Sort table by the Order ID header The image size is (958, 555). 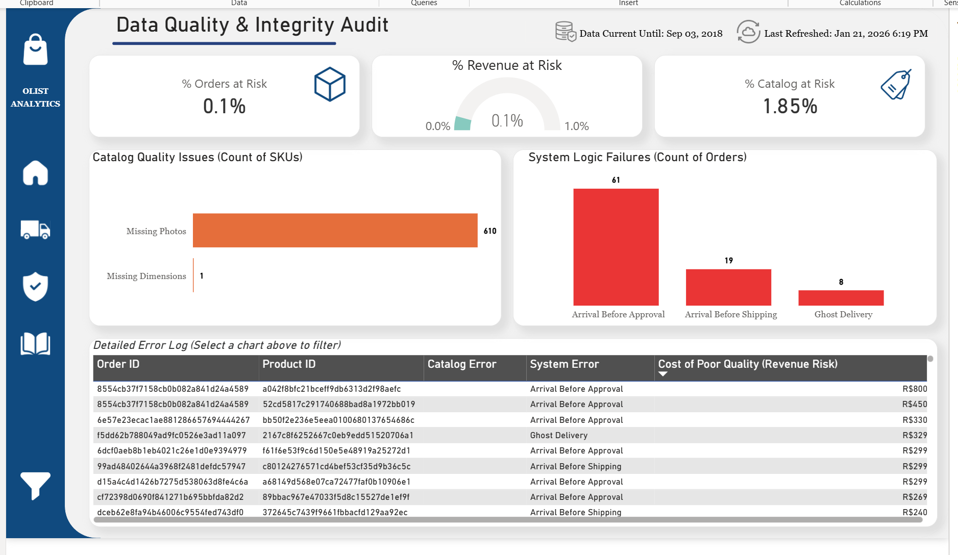click(118, 364)
